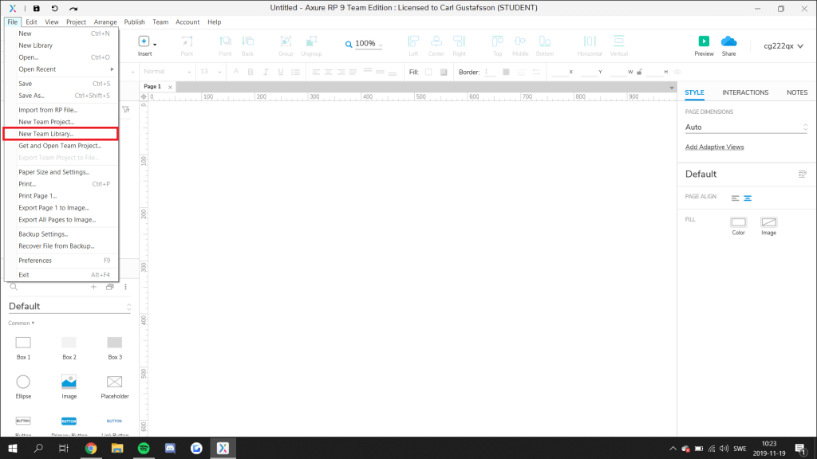Switch to the Interactions tab

click(744, 92)
